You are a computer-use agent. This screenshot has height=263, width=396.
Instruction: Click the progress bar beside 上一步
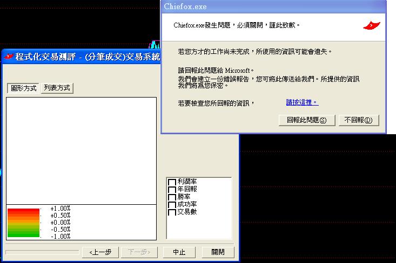[x=42, y=252]
